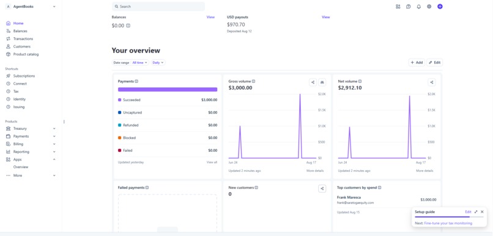Share the Net volume chart

(432, 82)
